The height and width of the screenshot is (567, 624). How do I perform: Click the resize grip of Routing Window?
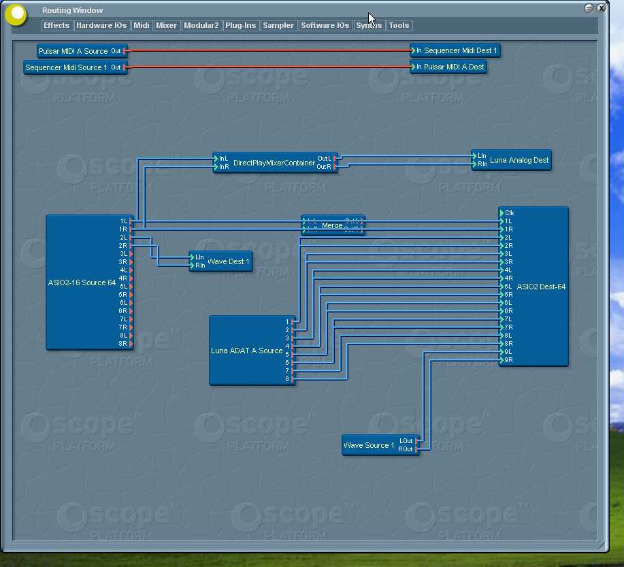pos(602,545)
